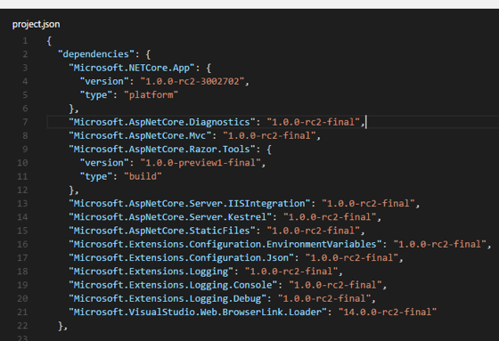Click the "version" key on line 10
Viewport: 499px width, 341px height.
click(x=104, y=163)
